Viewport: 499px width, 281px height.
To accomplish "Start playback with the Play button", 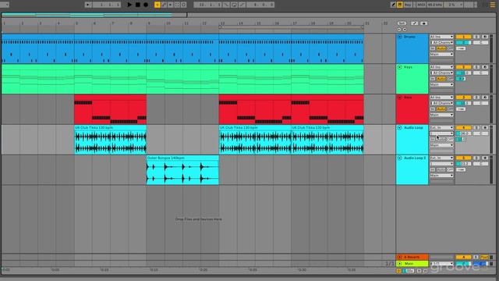I will [129, 5].
